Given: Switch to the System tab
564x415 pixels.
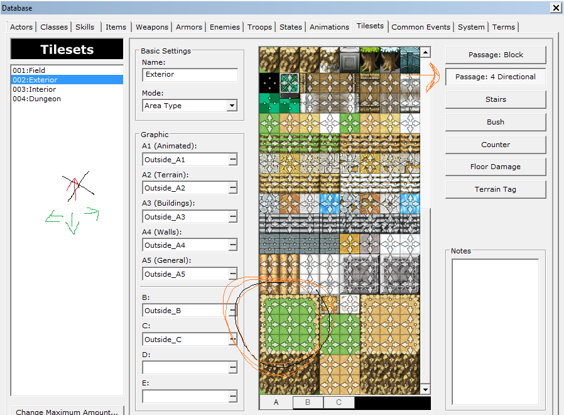Looking at the screenshot, I should coord(471,27).
